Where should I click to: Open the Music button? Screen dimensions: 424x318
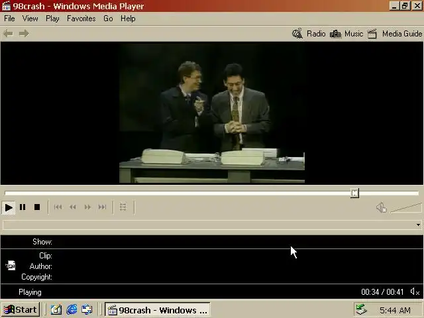click(346, 34)
